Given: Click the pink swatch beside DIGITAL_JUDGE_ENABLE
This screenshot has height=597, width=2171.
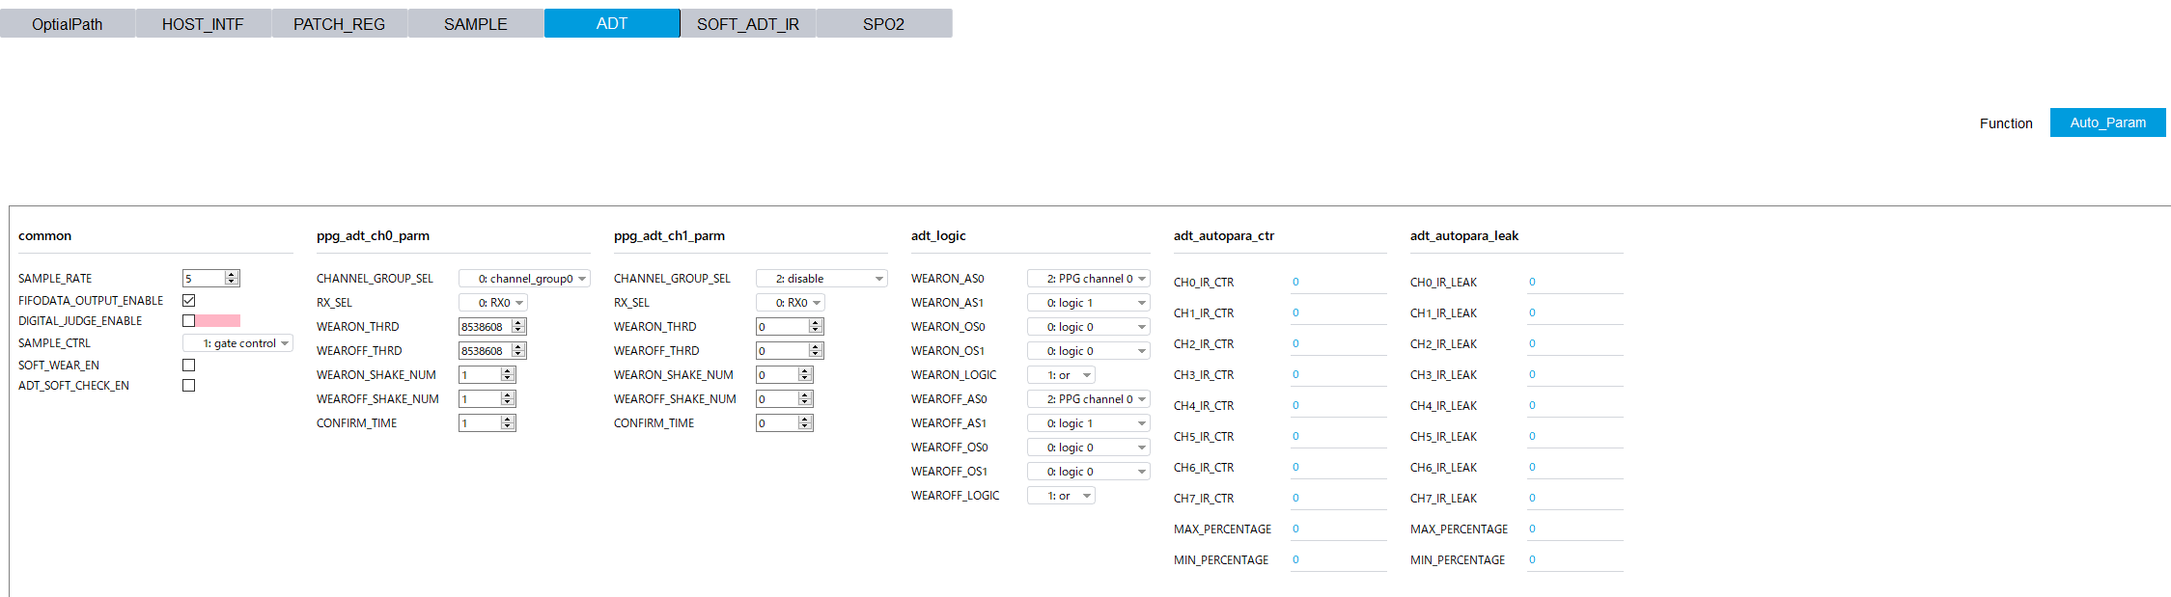Looking at the screenshot, I should pyautogui.click(x=218, y=321).
